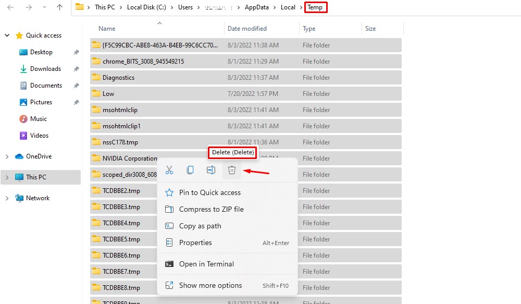This screenshot has width=521, height=304.
Task: Expand the Network tree node
Action: point(7,198)
